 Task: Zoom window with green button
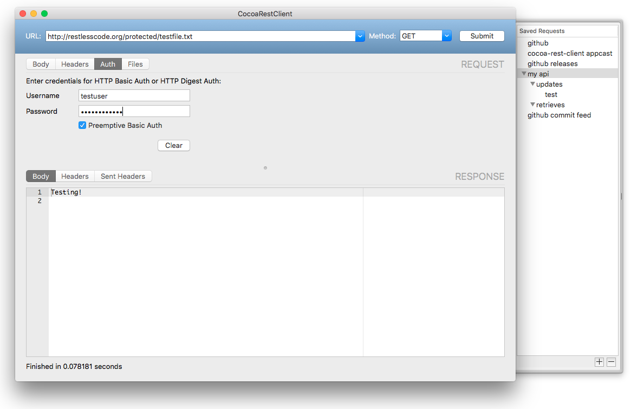44,14
